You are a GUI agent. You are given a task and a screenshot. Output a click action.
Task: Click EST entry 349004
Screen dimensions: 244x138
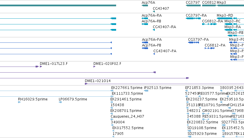tap(118, 122)
